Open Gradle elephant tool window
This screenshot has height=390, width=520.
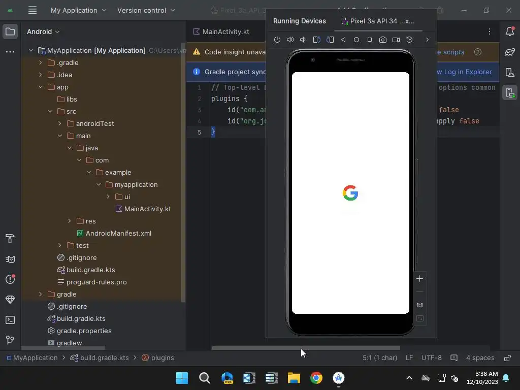[x=510, y=52]
